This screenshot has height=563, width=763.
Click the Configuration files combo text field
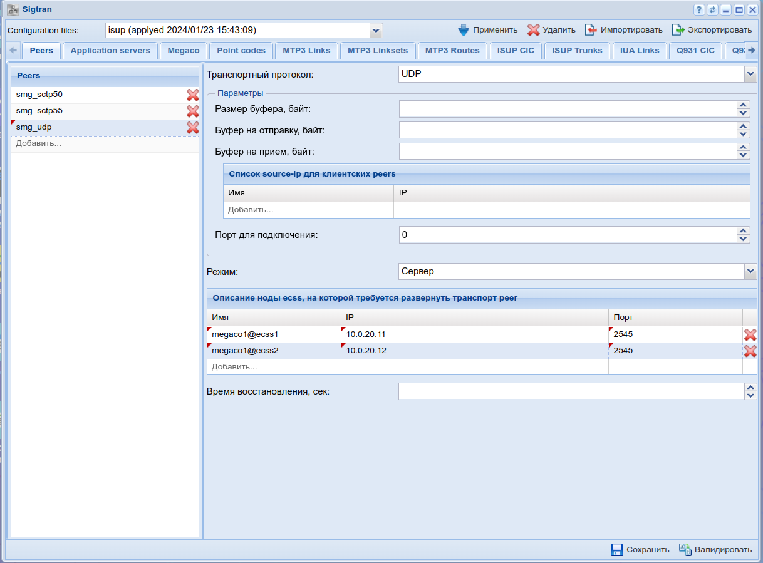(237, 30)
